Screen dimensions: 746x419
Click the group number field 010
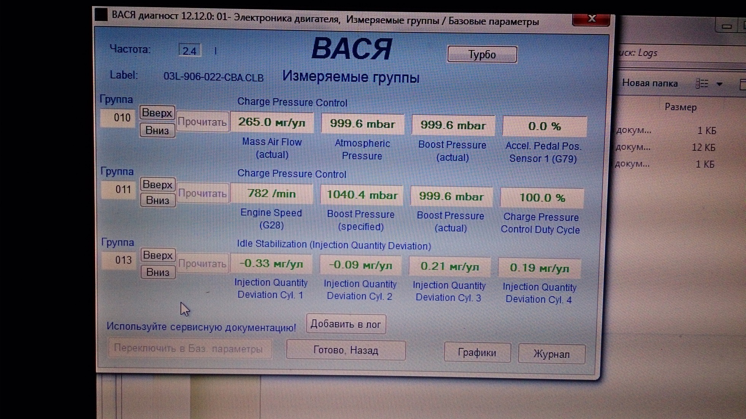tap(119, 118)
